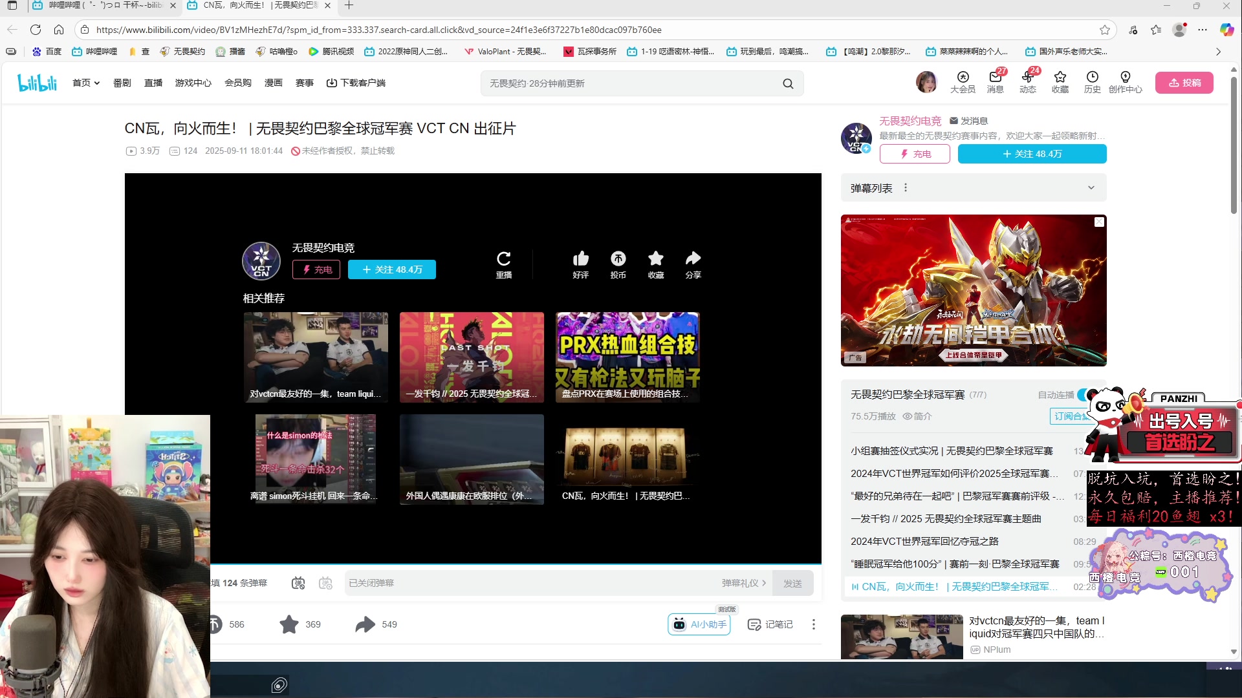Open the 收藏 favorites icon in the header
The height and width of the screenshot is (698, 1242).
coord(1060,82)
